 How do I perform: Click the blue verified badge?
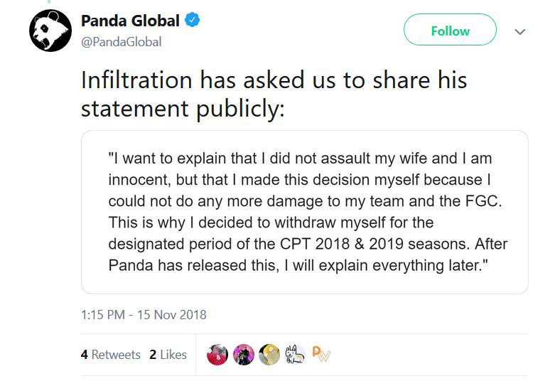(x=193, y=21)
